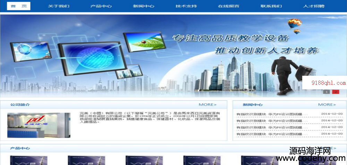
Task: Select 新闻中心 in the top navigation bar
Action: [x=144, y=6]
